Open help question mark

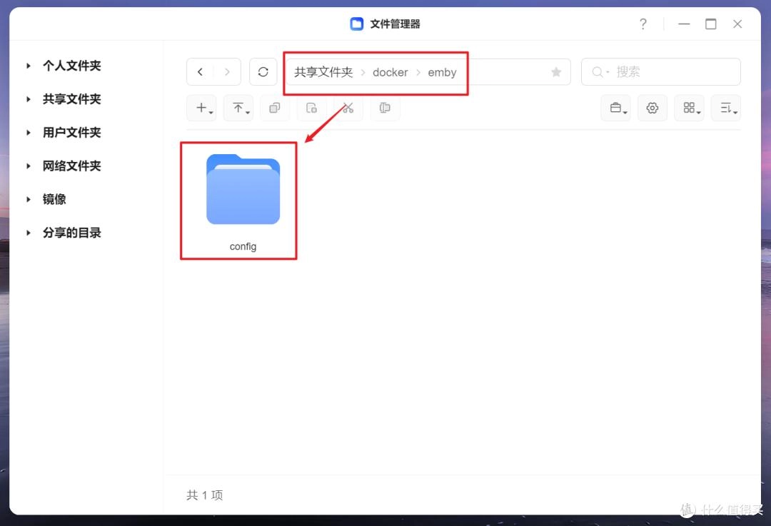point(642,24)
